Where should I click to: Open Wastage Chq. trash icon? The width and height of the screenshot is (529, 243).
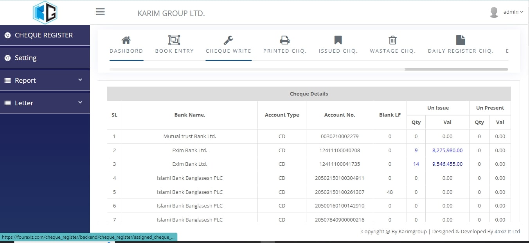point(392,40)
